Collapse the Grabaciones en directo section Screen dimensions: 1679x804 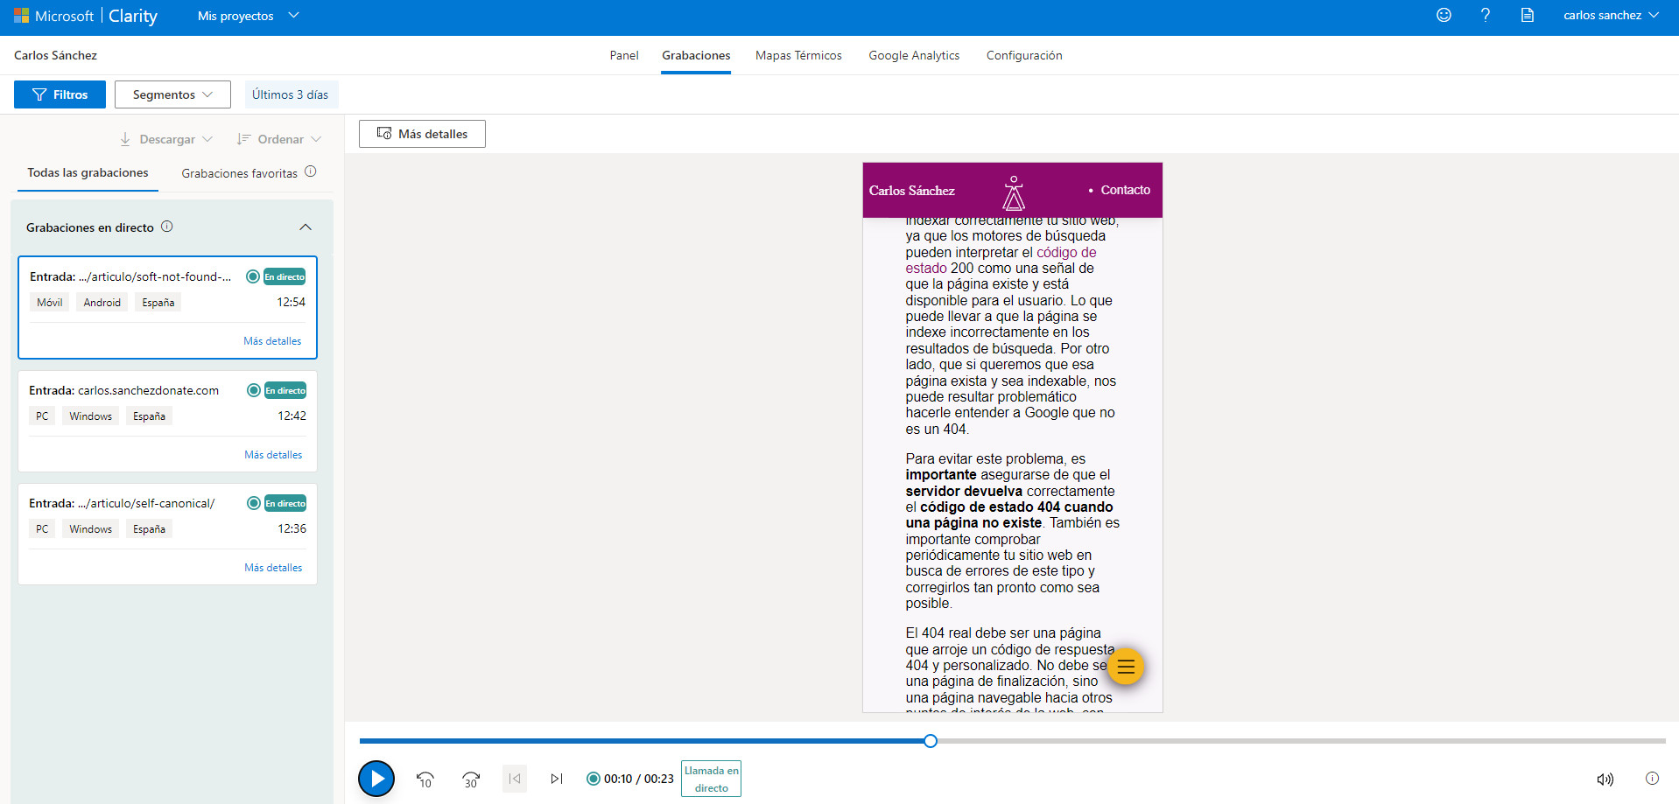click(x=306, y=227)
